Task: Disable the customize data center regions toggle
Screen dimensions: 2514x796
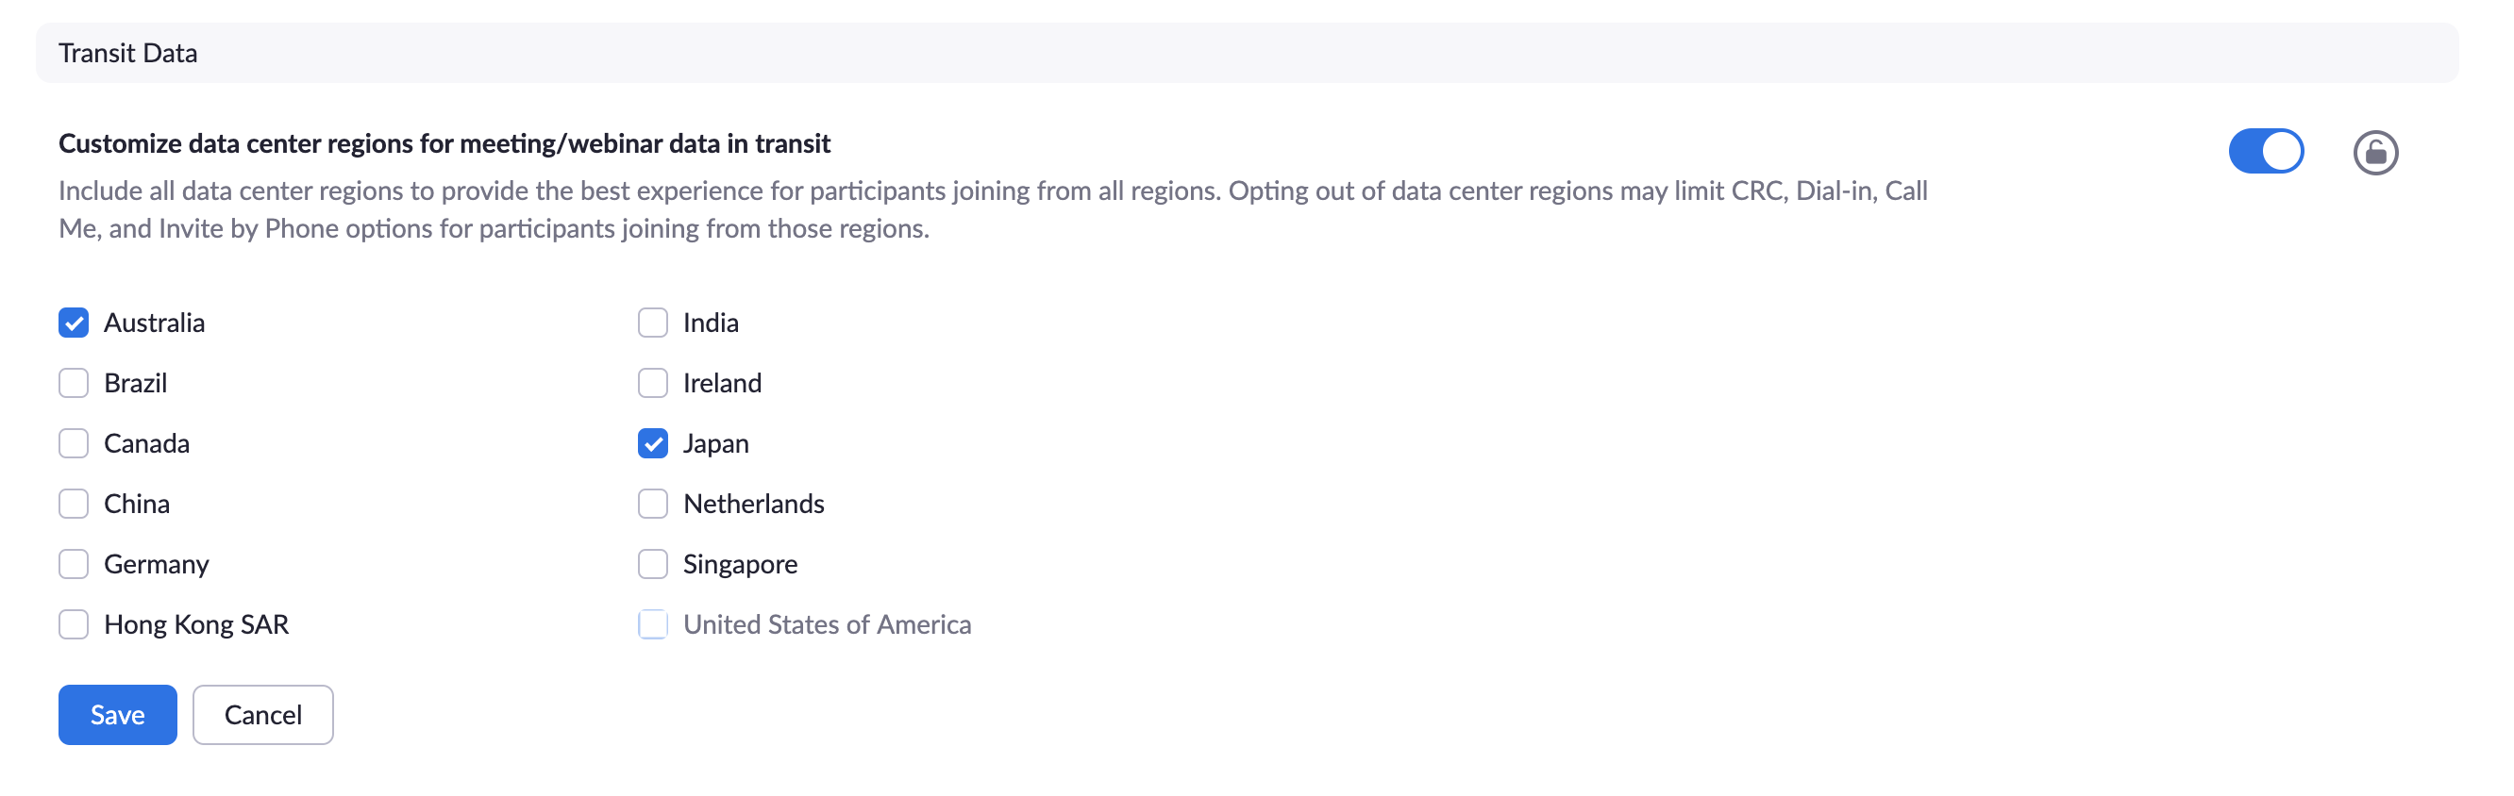Action: click(2265, 151)
